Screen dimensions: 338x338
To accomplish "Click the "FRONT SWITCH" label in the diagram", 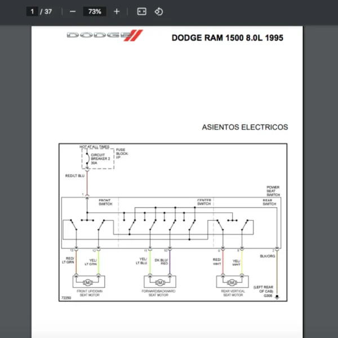I will coord(105,202).
